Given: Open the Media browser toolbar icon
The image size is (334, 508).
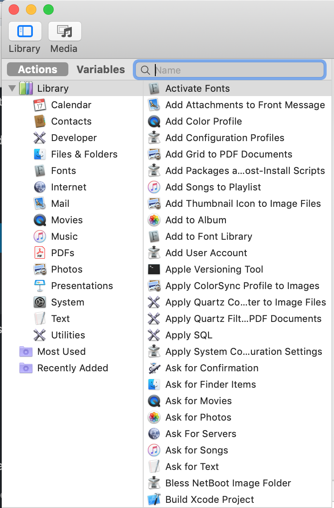Looking at the screenshot, I should click(64, 32).
